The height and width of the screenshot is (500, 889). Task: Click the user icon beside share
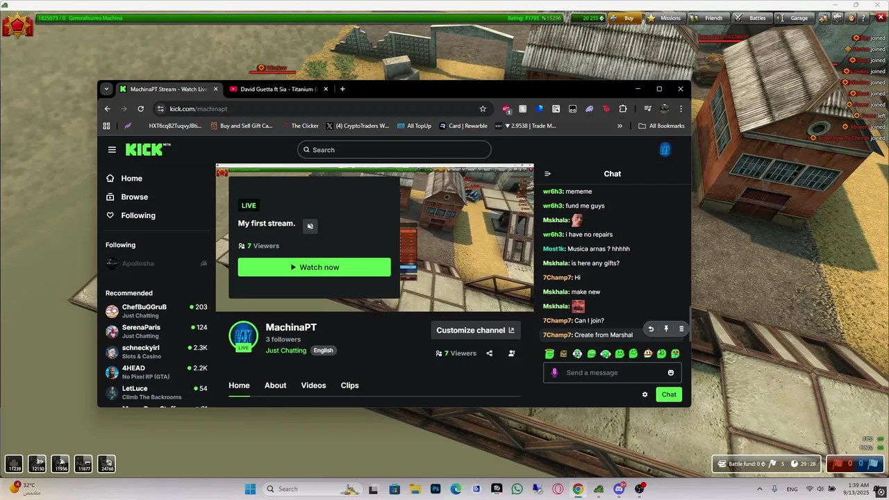[x=512, y=353]
